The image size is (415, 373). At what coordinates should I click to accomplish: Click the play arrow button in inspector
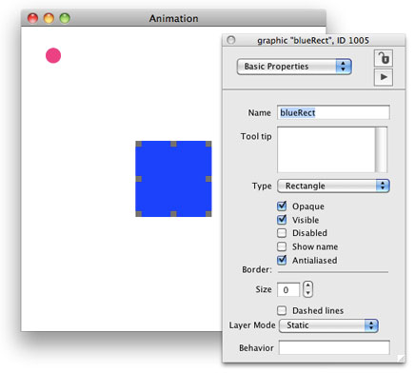click(x=384, y=77)
